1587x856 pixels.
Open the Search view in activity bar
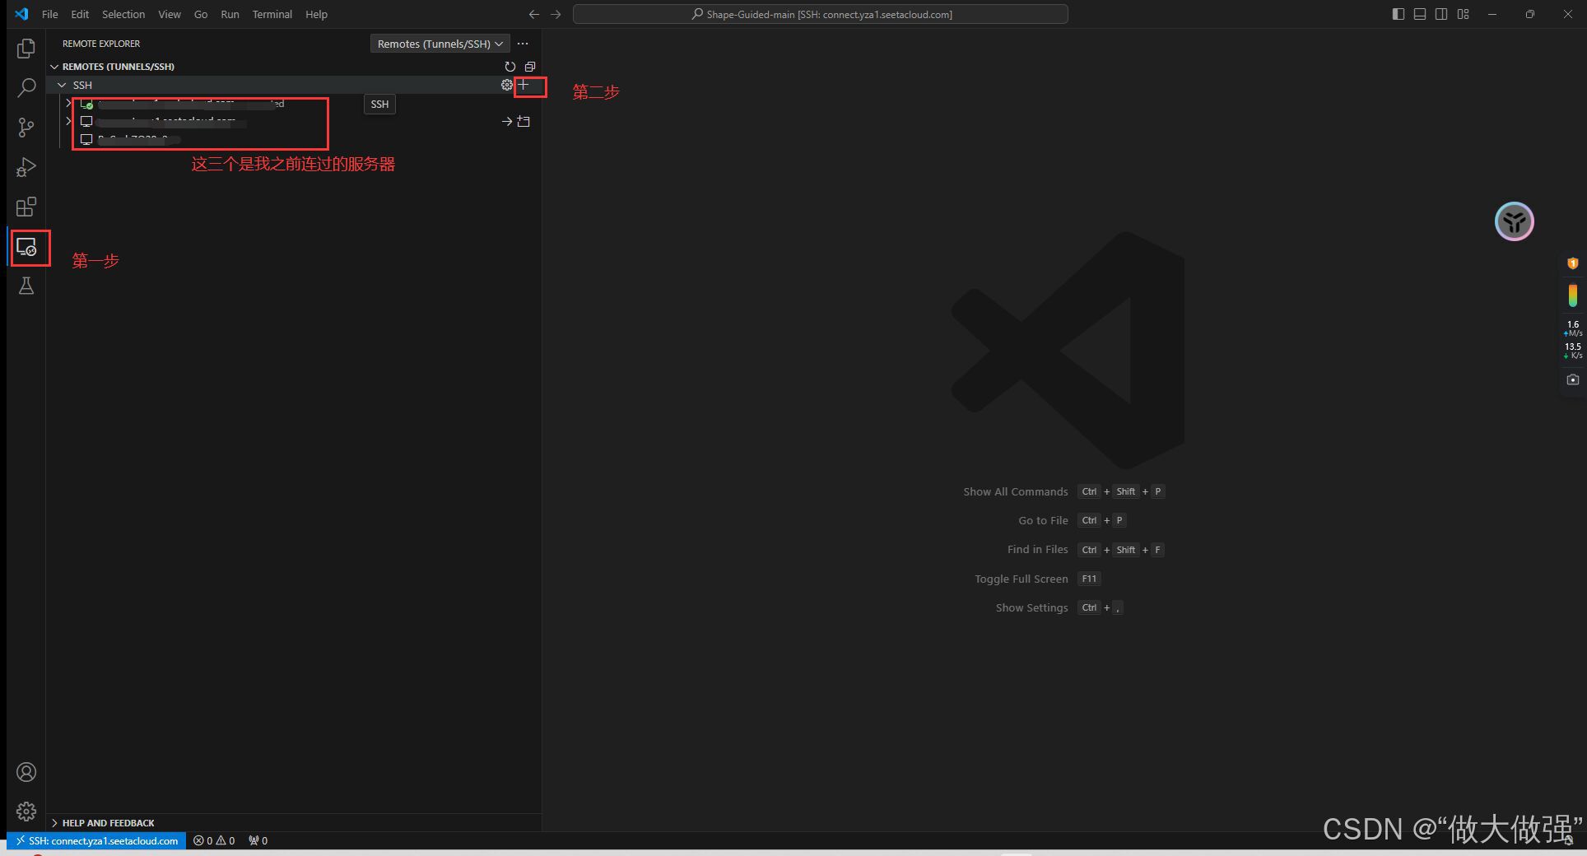coord(26,87)
